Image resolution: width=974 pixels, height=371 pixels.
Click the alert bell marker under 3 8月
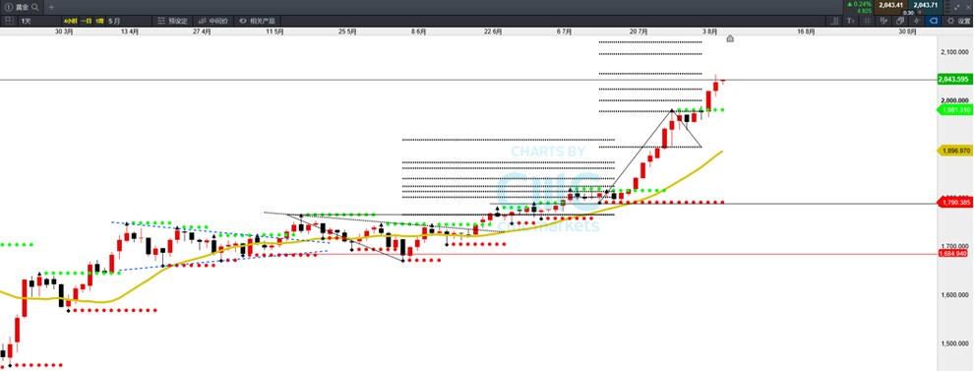coord(730,38)
